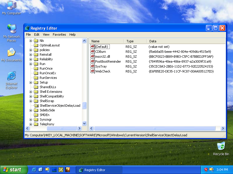The width and height of the screenshot is (233, 174).
Task: Click the data starting with {fbeb8a05-beee
Action: click(x=180, y=52)
